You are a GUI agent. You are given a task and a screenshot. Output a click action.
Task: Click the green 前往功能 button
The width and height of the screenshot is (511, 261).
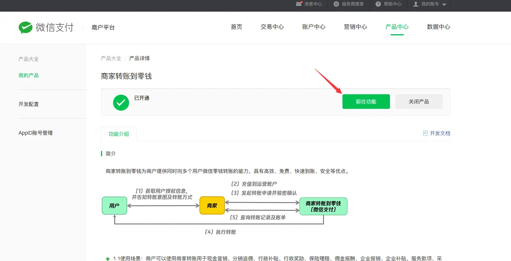tap(366, 102)
